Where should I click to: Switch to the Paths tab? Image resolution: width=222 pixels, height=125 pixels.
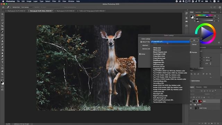205,87
